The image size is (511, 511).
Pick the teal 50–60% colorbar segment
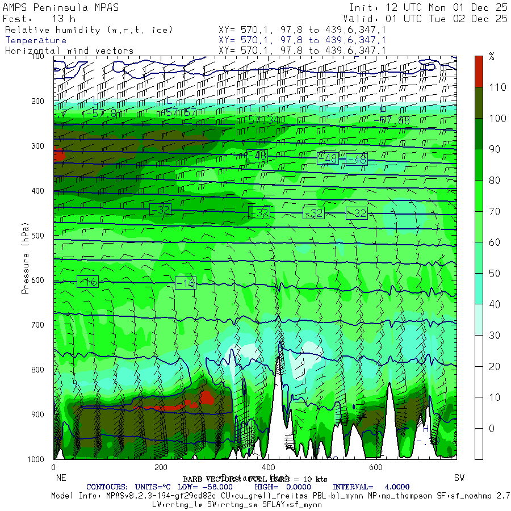coord(479,258)
